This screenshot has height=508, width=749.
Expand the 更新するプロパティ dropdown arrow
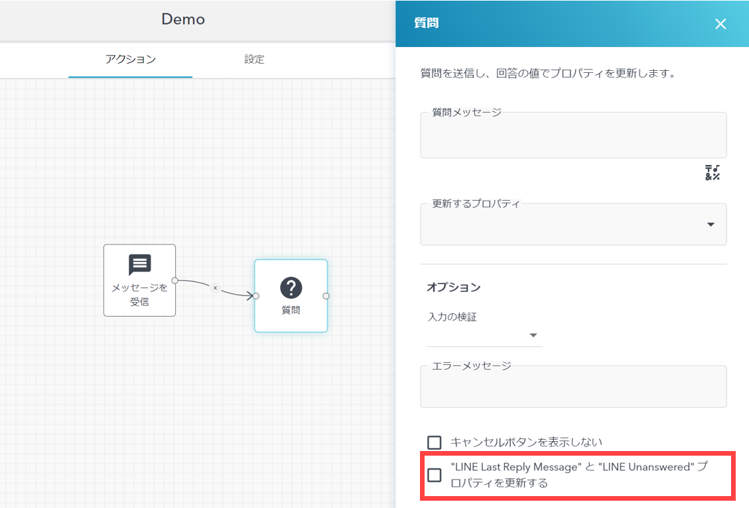tap(711, 225)
